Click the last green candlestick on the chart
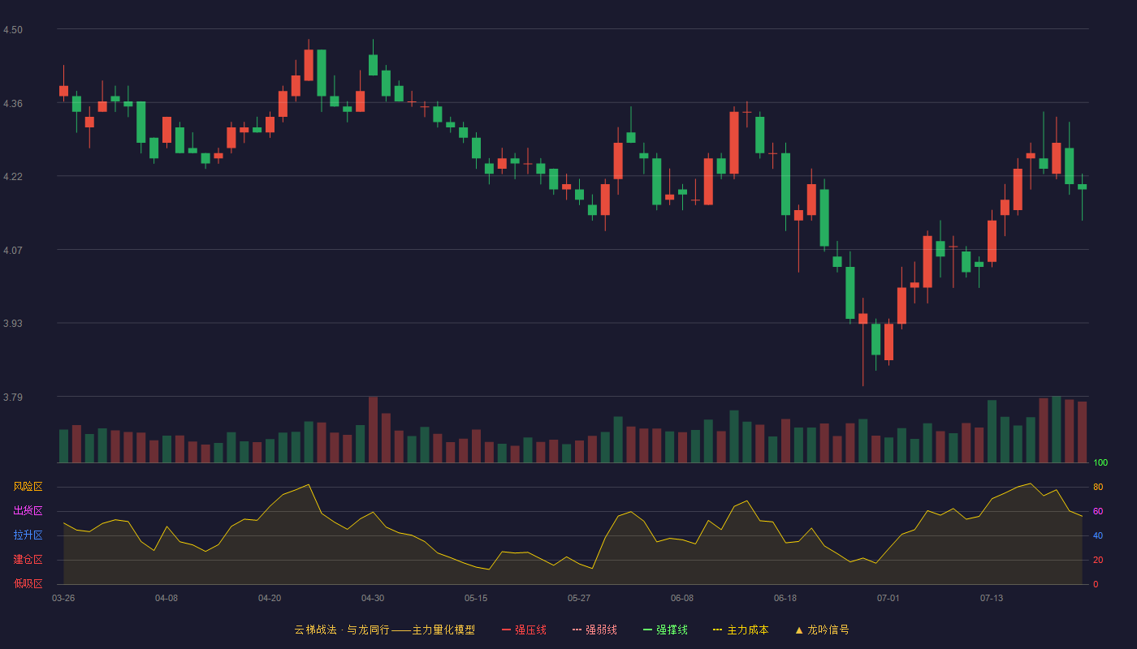The height and width of the screenshot is (649, 1137). [x=1082, y=187]
